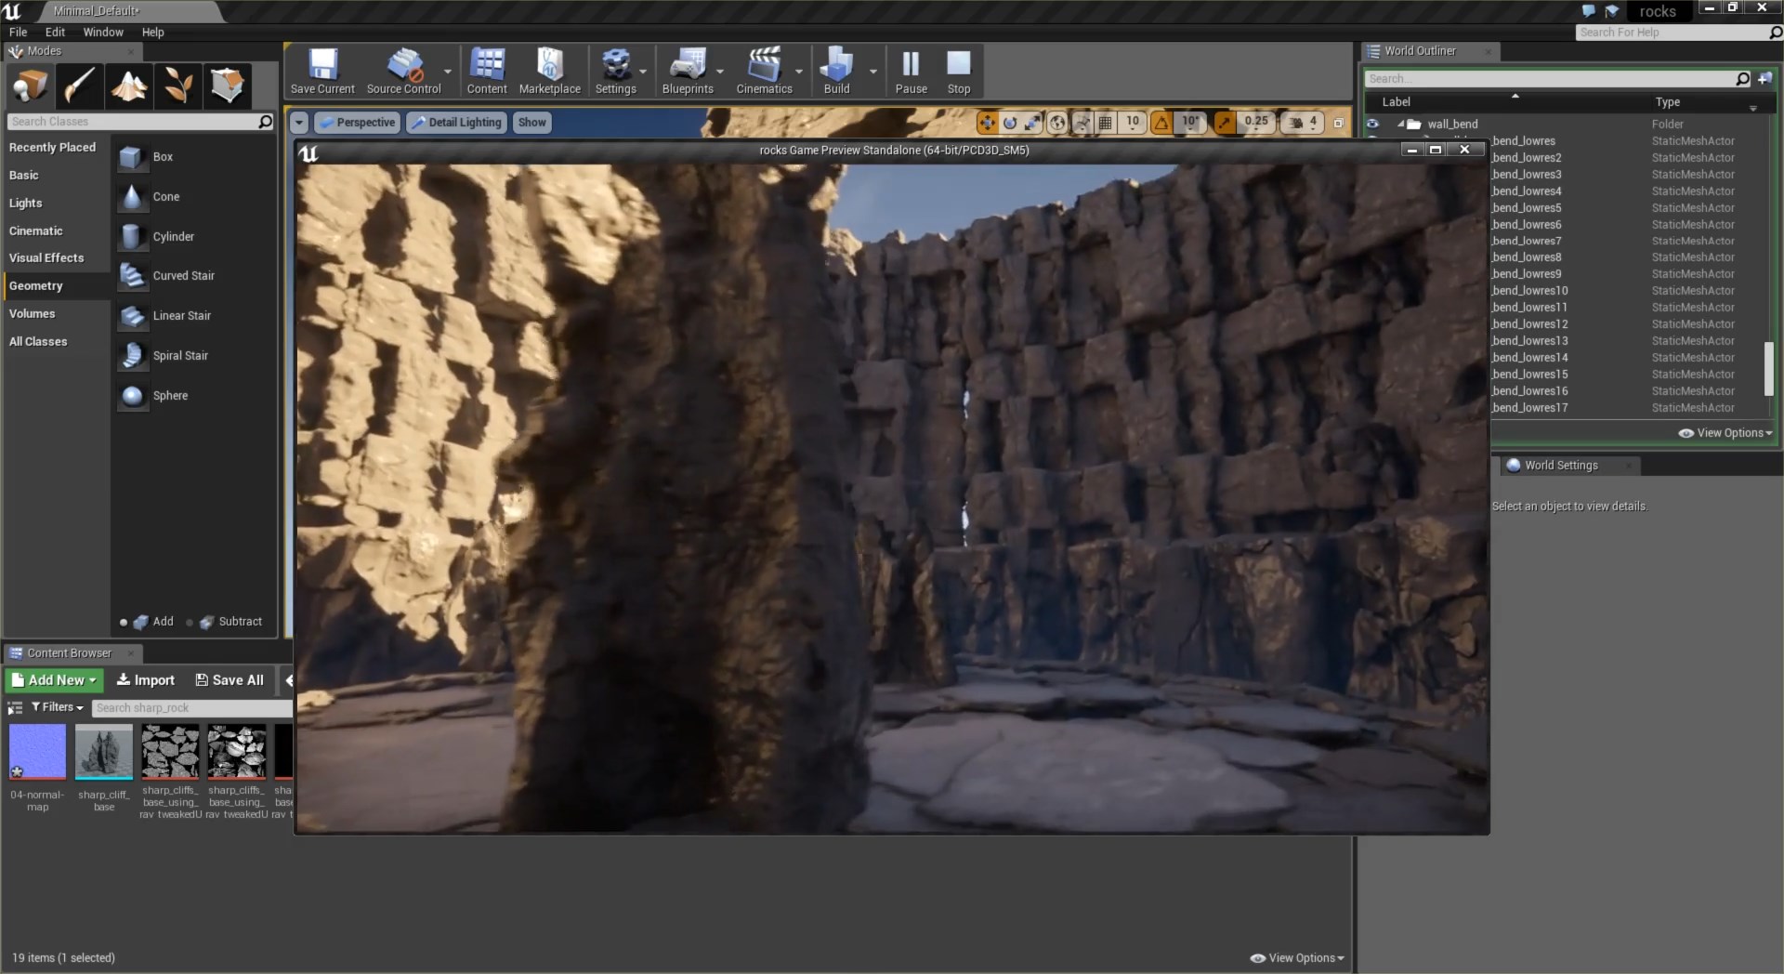Click the Import button in Content Browser
Image resolution: width=1784 pixels, height=974 pixels.
146,680
